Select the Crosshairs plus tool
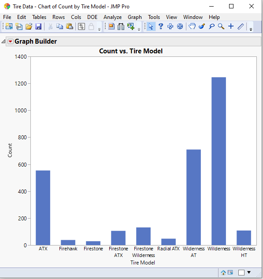263x279 pixels. [x=231, y=26]
